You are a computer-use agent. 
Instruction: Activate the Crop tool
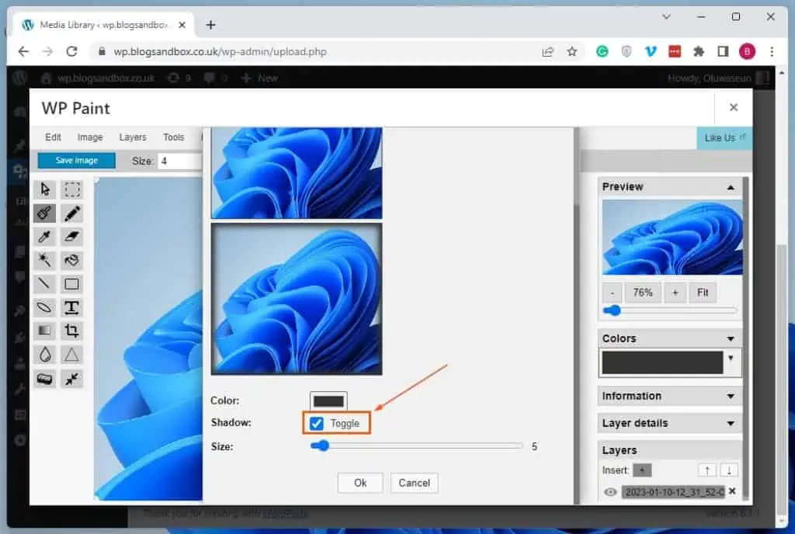[71, 331]
